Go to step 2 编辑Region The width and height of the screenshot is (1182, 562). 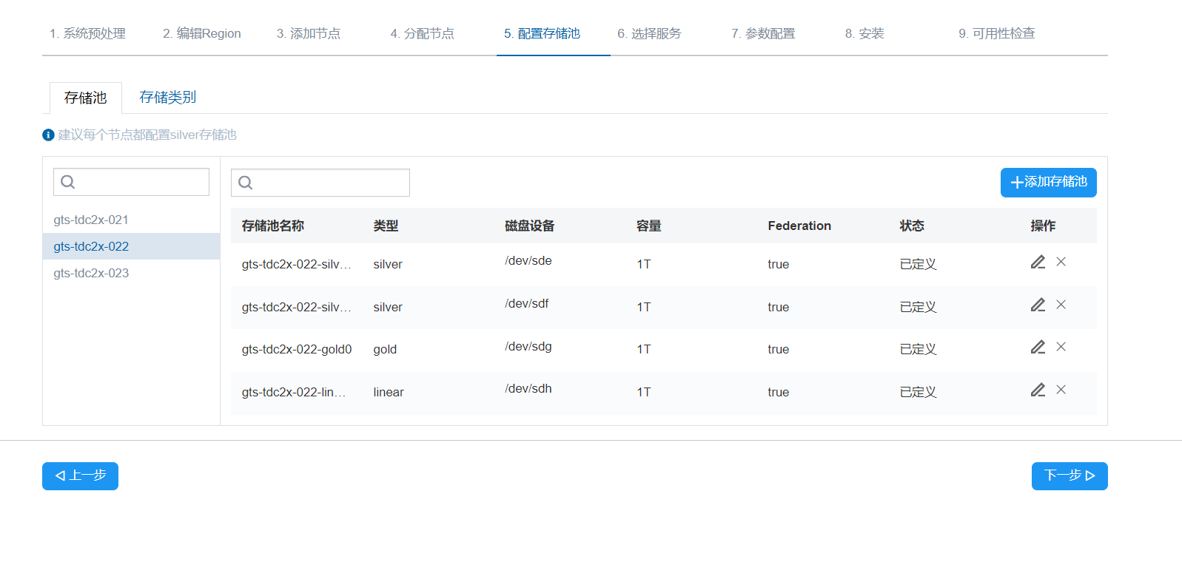(x=202, y=33)
